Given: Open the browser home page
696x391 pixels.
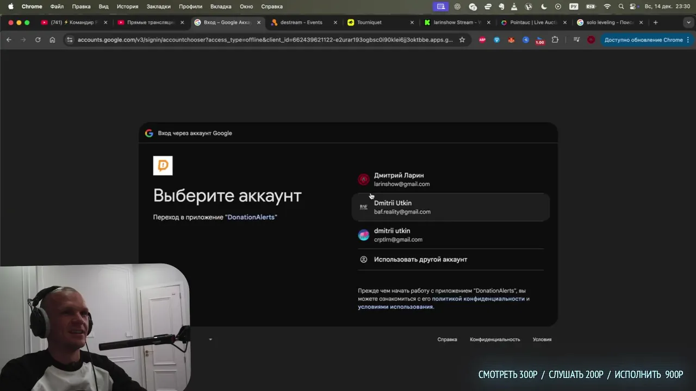Looking at the screenshot, I should tap(52, 40).
